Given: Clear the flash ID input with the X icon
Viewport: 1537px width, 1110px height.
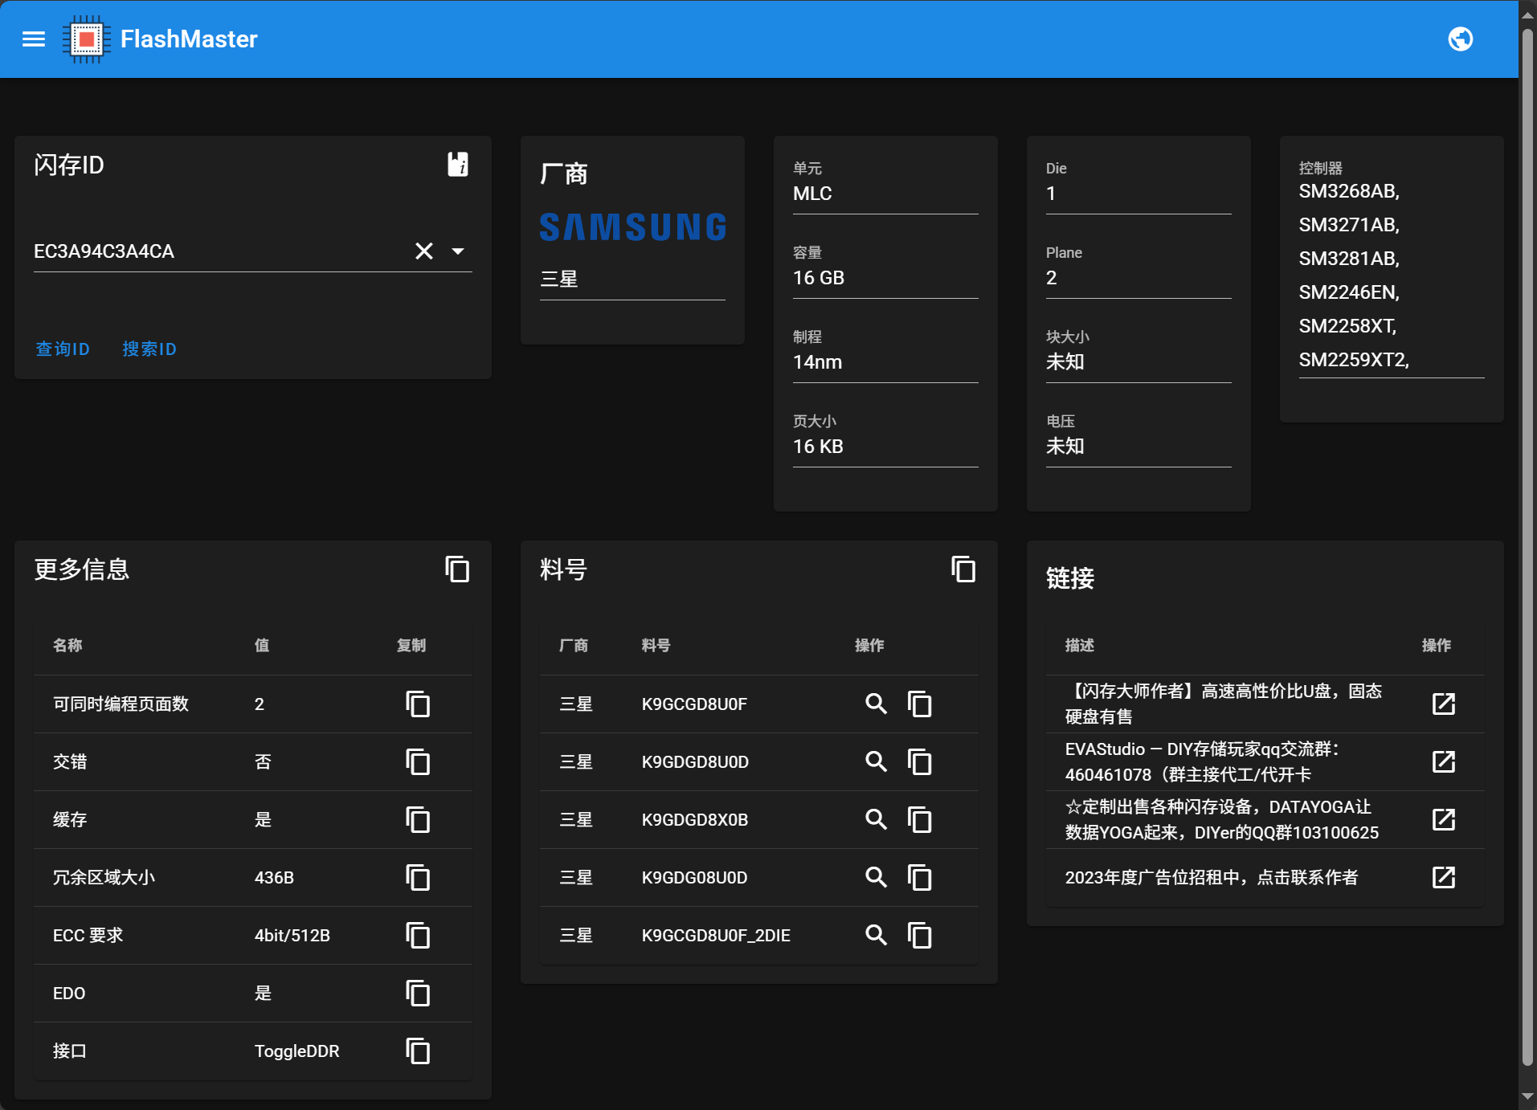Looking at the screenshot, I should click(x=424, y=251).
